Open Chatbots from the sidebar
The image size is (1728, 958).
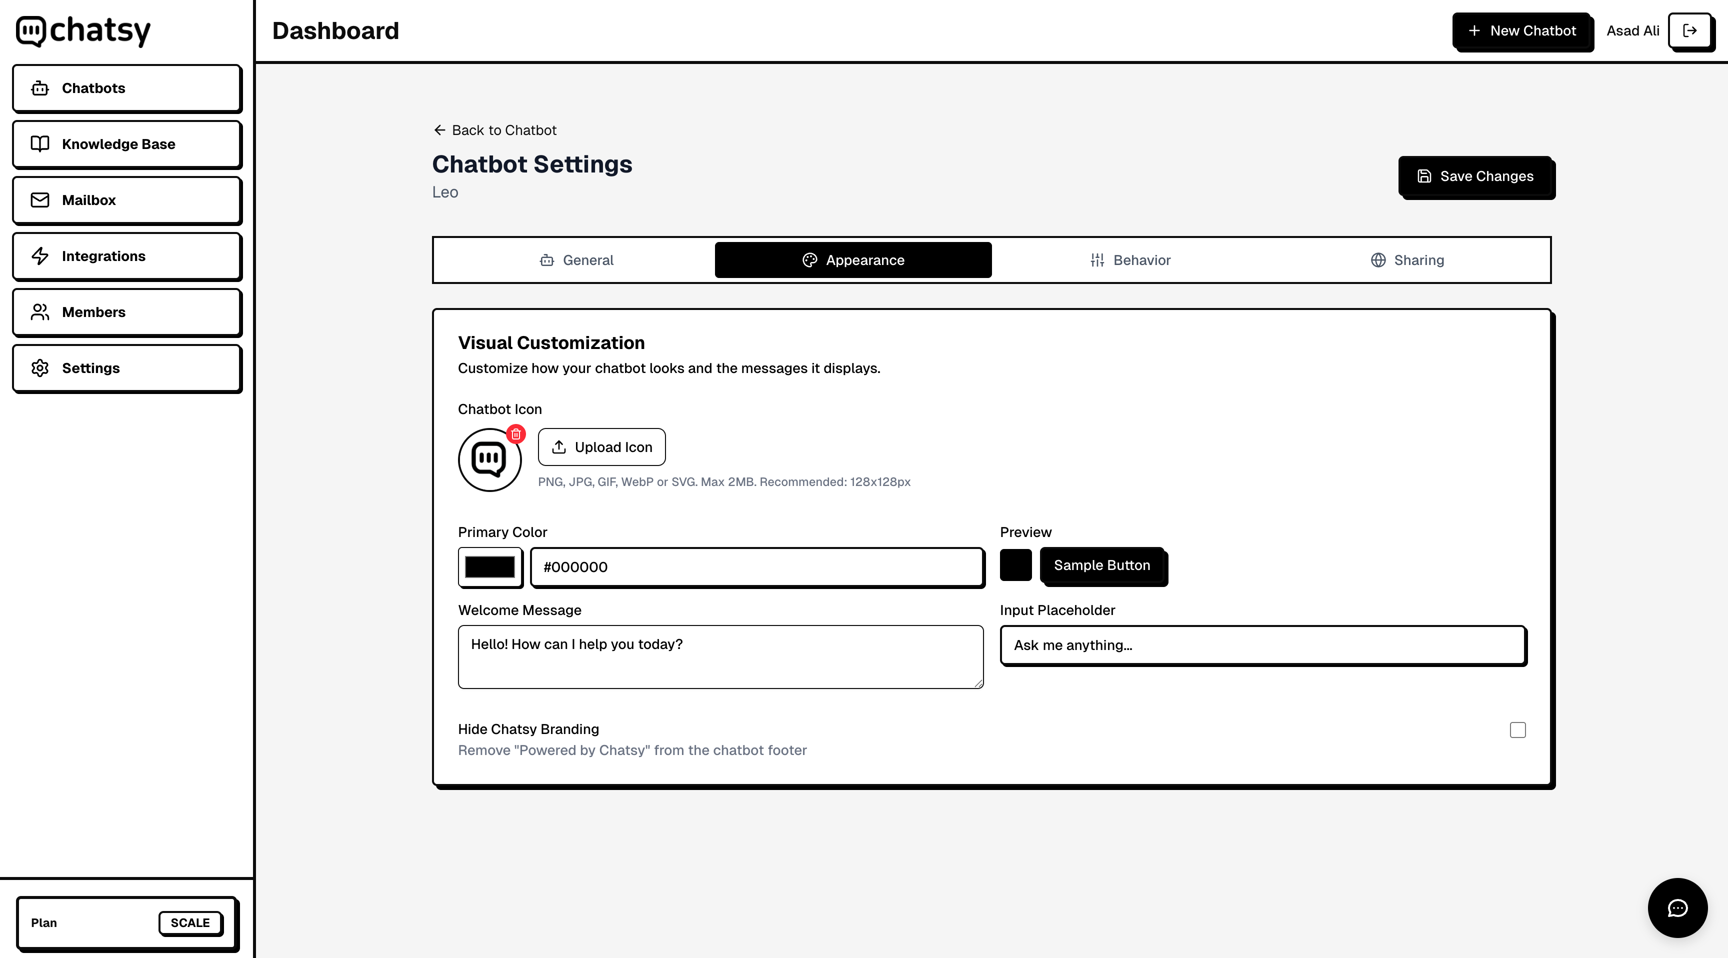127,88
